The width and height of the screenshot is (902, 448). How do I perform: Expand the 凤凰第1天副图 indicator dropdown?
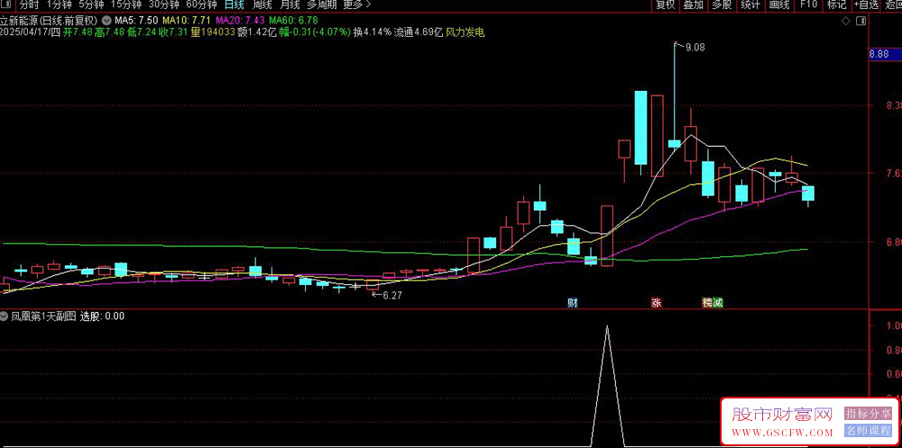(5, 315)
